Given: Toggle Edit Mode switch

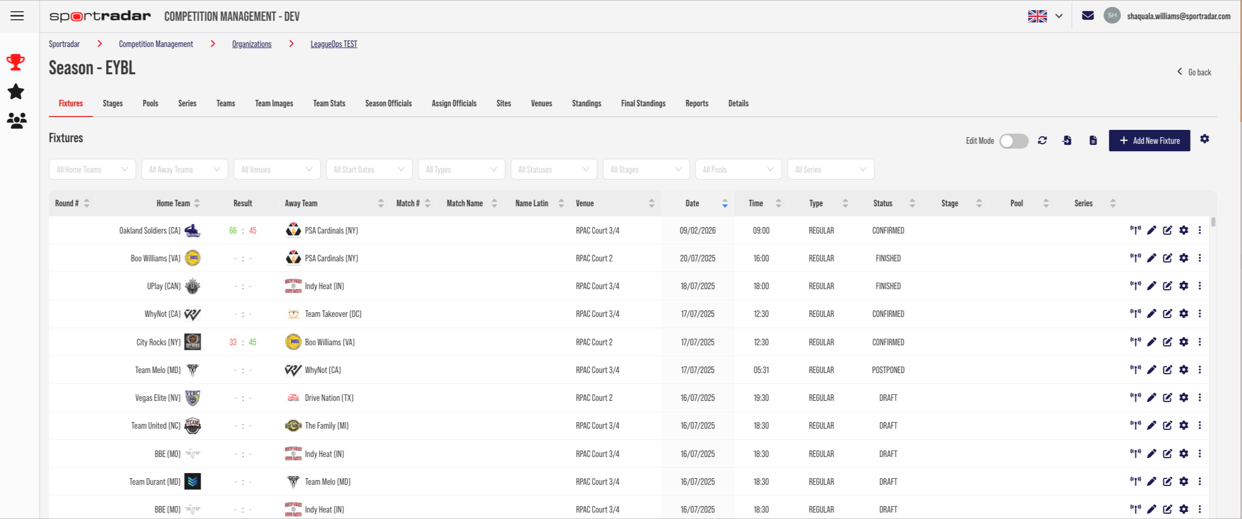Looking at the screenshot, I should (x=1014, y=141).
